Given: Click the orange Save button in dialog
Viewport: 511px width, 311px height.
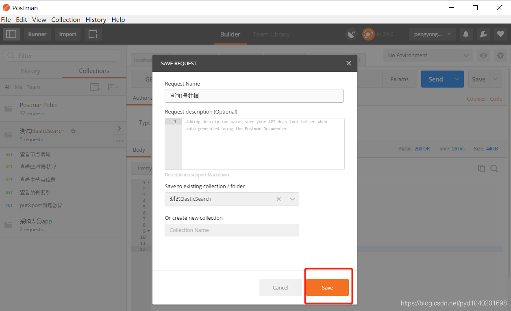Looking at the screenshot, I should pyautogui.click(x=327, y=287).
